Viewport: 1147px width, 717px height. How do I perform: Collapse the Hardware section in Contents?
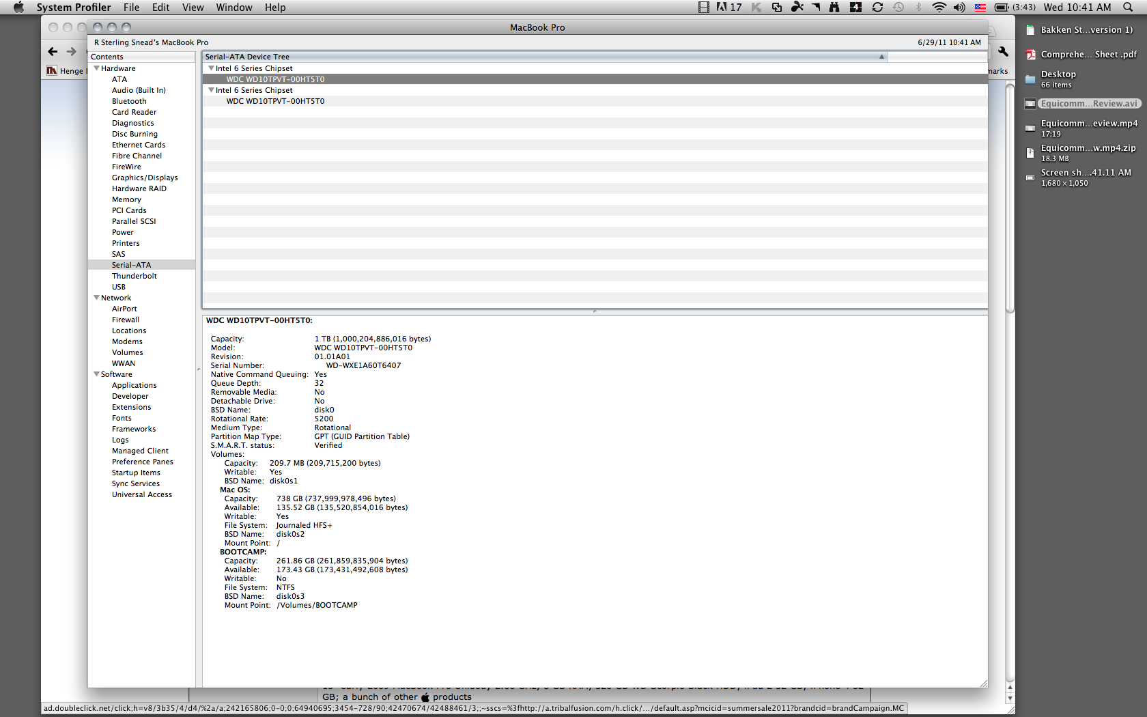click(96, 68)
